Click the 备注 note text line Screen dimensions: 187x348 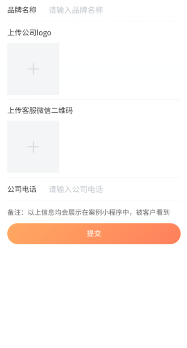coord(89,212)
